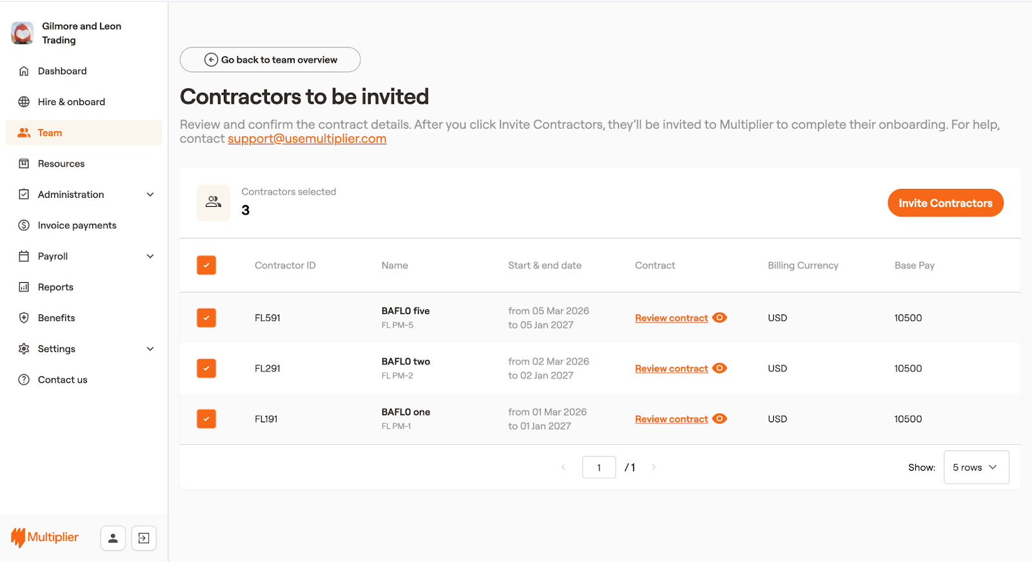Click the logout icon next to profile
Viewport: 1032px width, 562px height.
[x=144, y=538]
